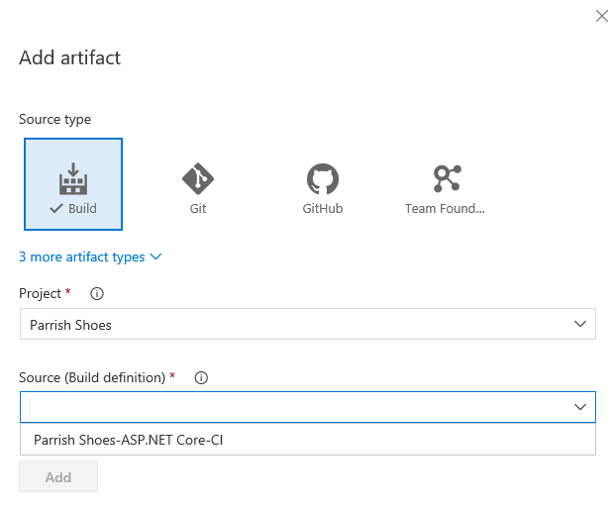
Task: Click the Team Found... label text
Action: point(445,209)
